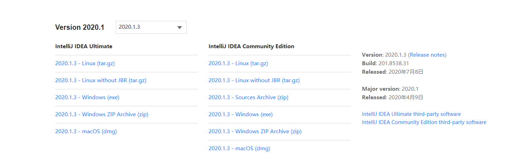Open the 2020.1.3 version dropdown

(x=151, y=27)
